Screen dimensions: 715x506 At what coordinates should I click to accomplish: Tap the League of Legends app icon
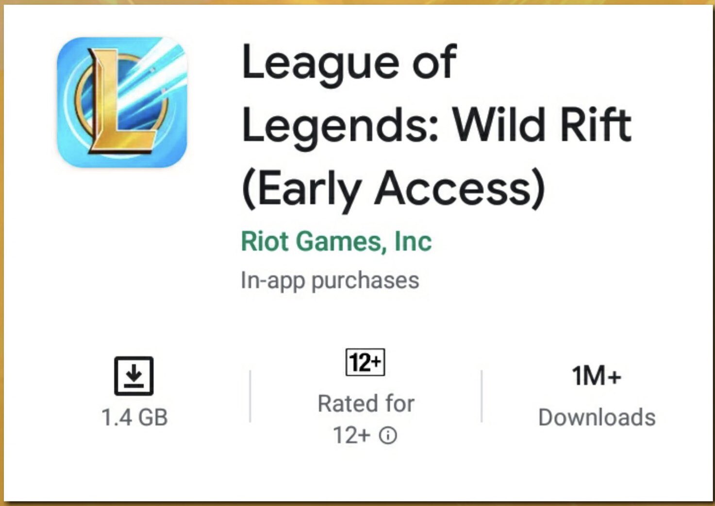click(x=122, y=102)
